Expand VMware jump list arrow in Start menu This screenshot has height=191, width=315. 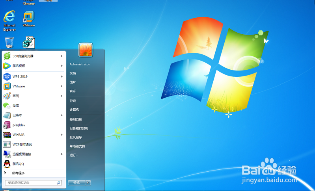tap(62, 86)
